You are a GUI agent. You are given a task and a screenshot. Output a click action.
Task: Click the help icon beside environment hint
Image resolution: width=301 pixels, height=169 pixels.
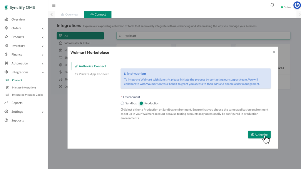[122, 110]
